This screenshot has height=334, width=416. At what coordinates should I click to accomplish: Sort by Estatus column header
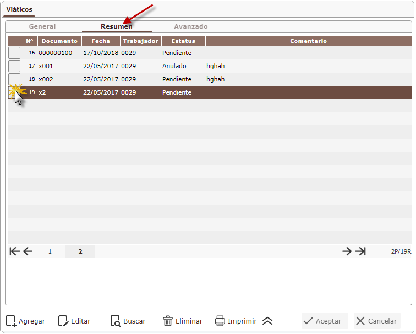[183, 41]
